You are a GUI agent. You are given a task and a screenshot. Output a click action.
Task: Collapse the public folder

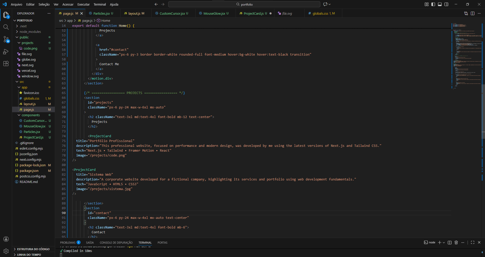[x=24, y=37]
